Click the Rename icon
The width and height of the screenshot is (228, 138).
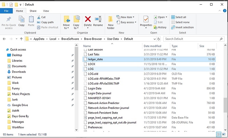click(98, 19)
